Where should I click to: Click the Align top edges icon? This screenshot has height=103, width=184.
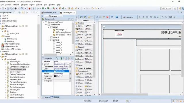[151, 17]
